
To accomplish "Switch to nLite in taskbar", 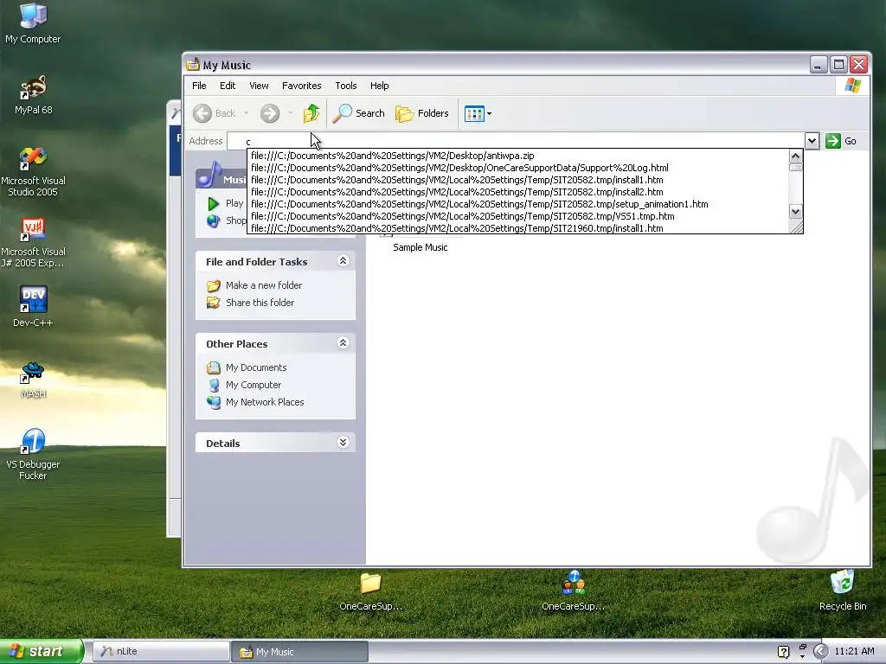I will point(160,652).
